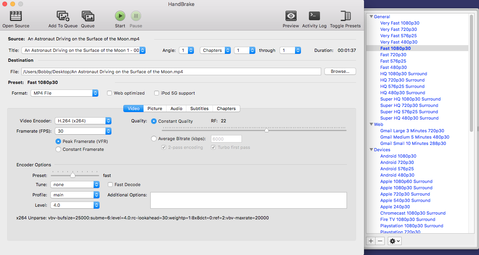This screenshot has width=479, height=255.
Task: Remove preset with the minus button
Action: [380, 241]
